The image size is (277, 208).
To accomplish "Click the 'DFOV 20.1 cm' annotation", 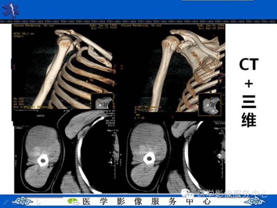I will tap(23, 34).
